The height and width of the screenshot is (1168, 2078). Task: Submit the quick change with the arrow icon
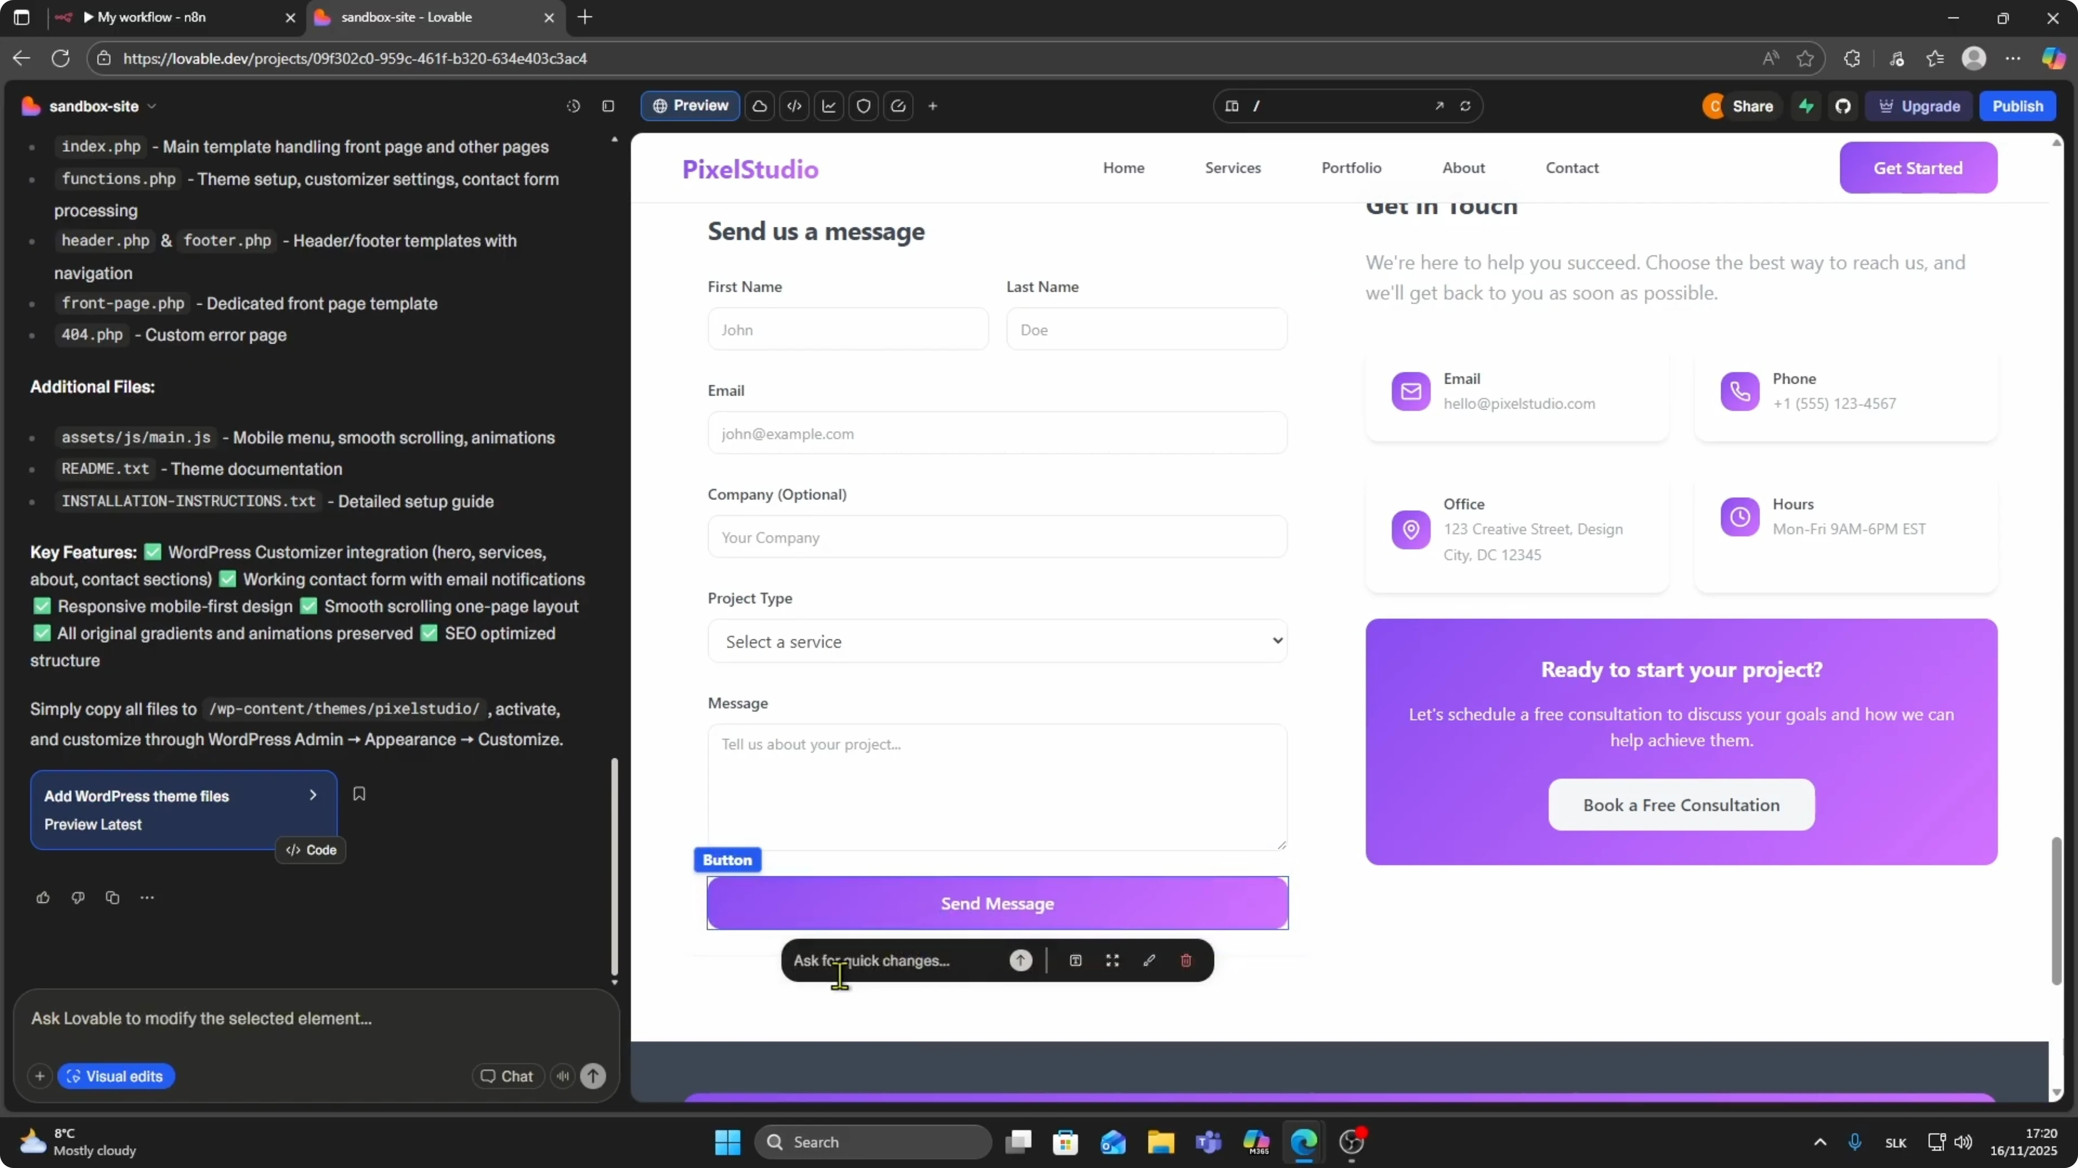coord(1020,960)
